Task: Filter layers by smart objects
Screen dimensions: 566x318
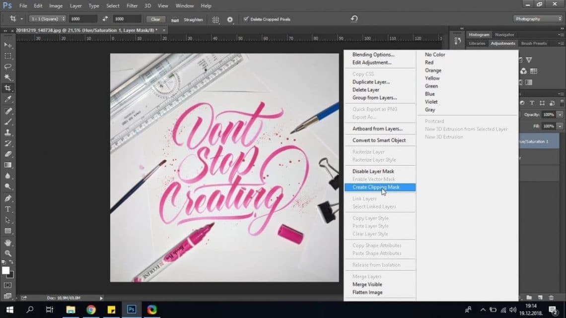Action: coord(552,103)
